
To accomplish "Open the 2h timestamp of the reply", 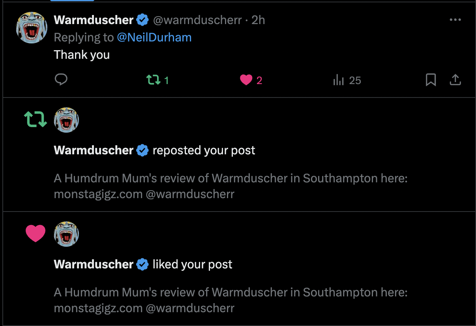I will click(x=258, y=20).
